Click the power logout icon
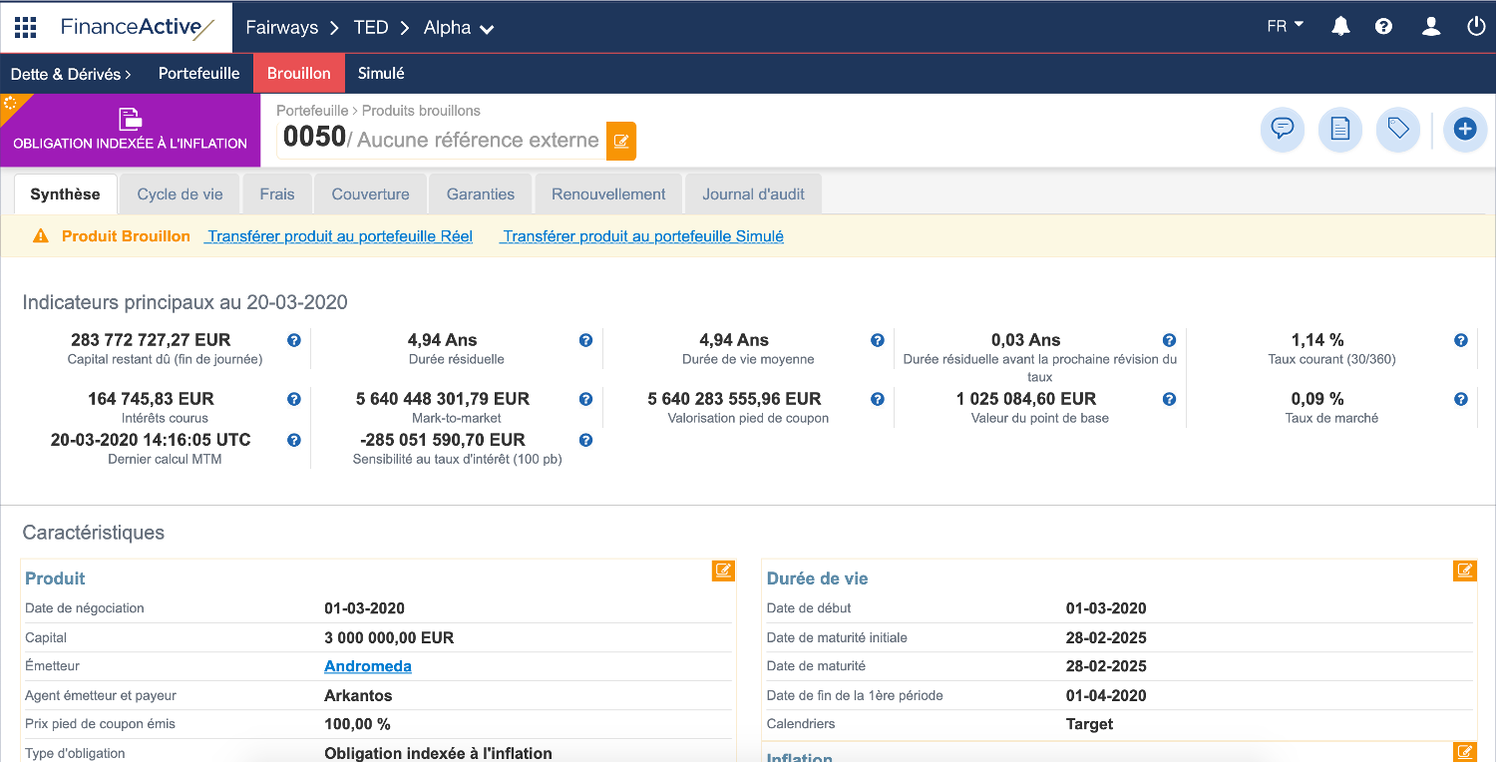Image resolution: width=1496 pixels, height=762 pixels. 1476,27
